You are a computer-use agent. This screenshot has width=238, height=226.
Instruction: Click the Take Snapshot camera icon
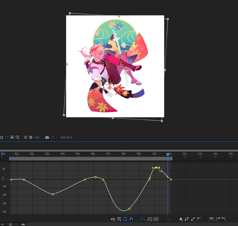(47, 137)
